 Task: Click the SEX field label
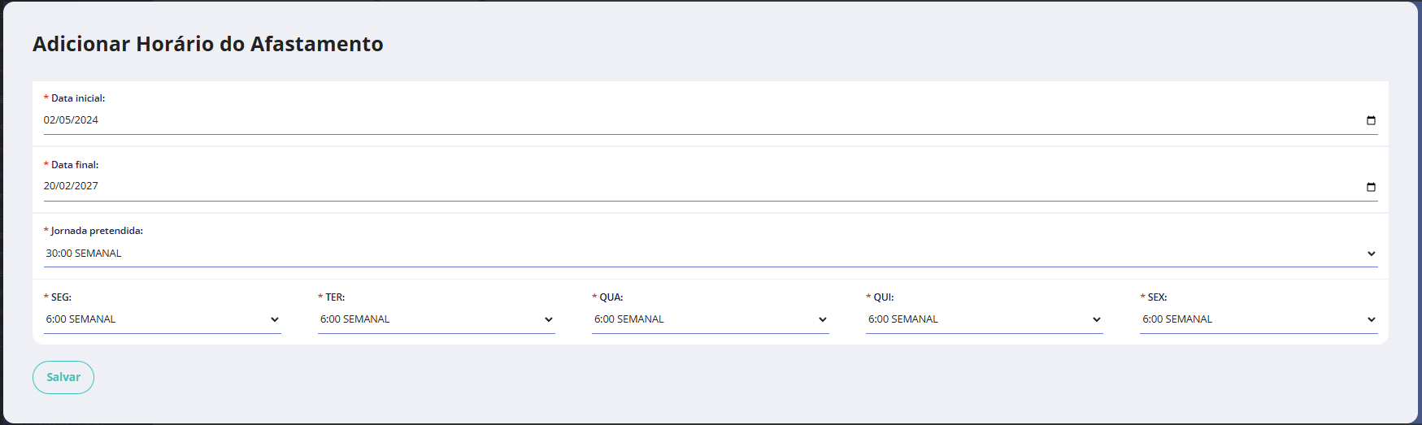pyautogui.click(x=1157, y=297)
